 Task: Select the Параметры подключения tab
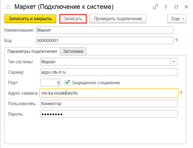coord(32,51)
